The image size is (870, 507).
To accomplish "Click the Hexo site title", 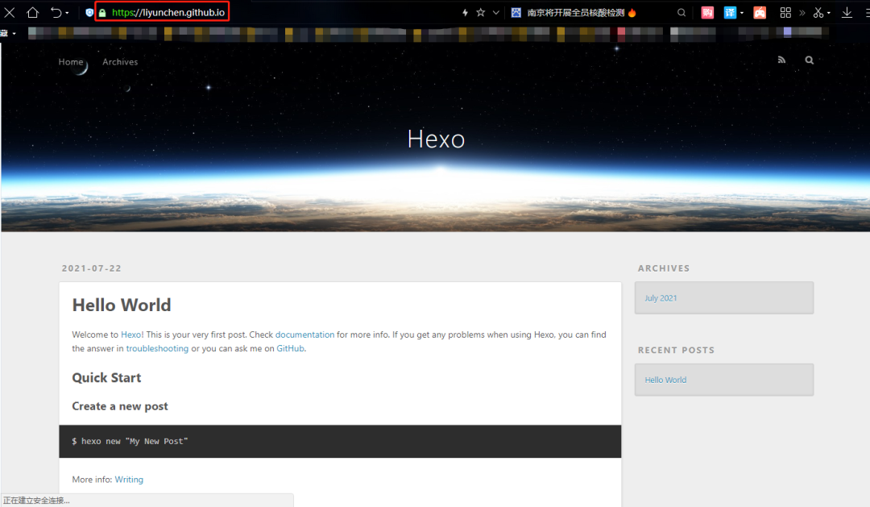I will [x=436, y=139].
